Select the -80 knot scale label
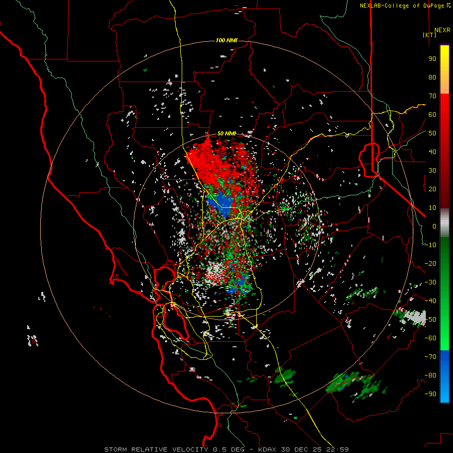 430,375
